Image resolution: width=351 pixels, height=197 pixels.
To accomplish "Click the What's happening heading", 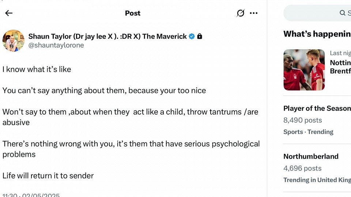I will coord(317,34).
